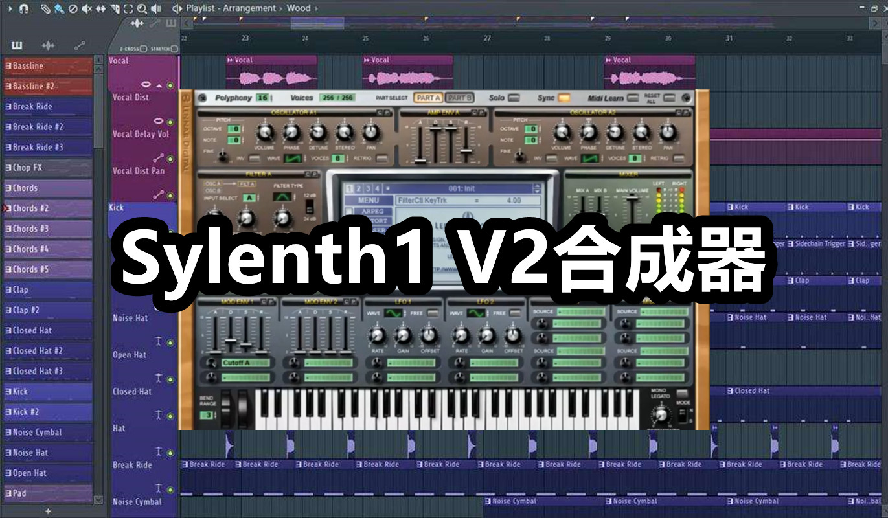888x518 pixels.
Task: Toggle LFO 1 FREE button
Action: click(433, 313)
